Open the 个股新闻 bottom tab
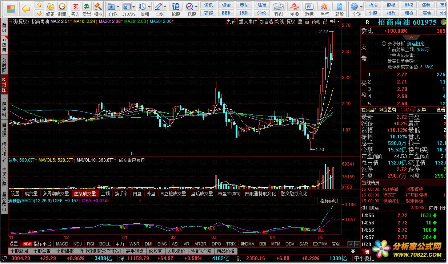 pos(19,251)
